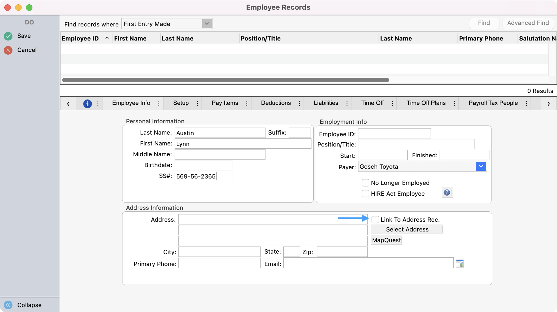
Task: Switch to the Pay Items tab
Action: click(x=225, y=103)
